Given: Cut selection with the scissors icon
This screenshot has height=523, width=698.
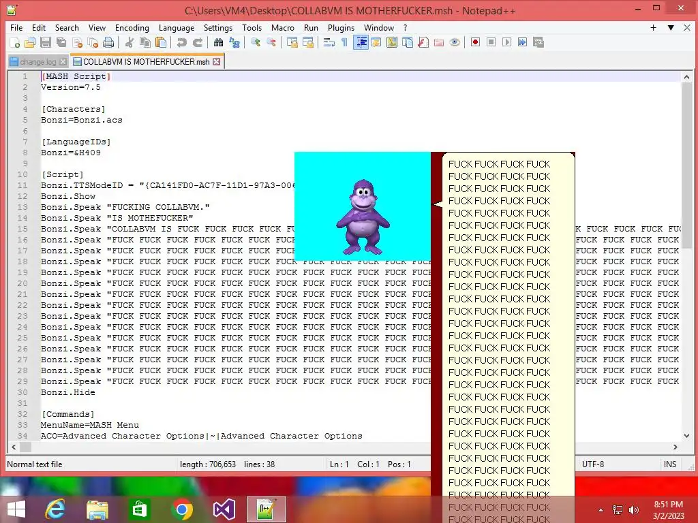Looking at the screenshot, I should point(129,42).
